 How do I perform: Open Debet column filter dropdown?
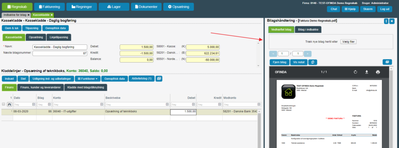pyautogui.click(x=193, y=104)
